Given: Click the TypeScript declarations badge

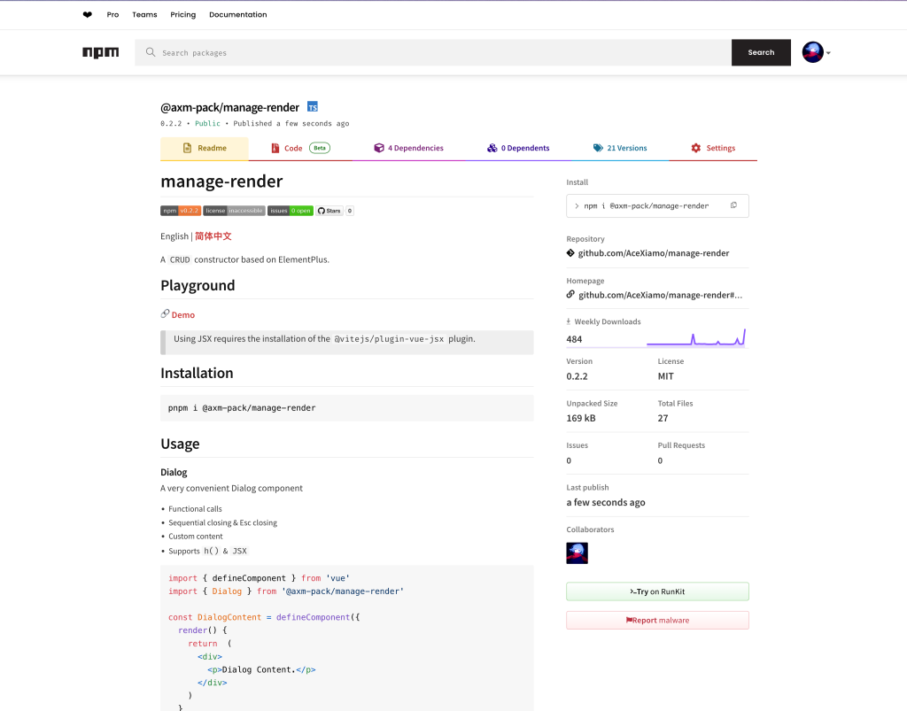Looking at the screenshot, I should [x=313, y=107].
